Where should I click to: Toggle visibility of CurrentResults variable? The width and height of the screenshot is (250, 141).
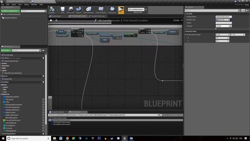coord(43,123)
